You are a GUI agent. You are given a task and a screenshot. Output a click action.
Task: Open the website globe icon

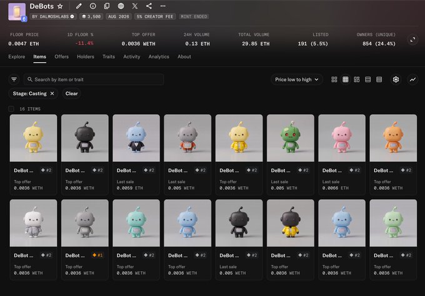coord(121,6)
